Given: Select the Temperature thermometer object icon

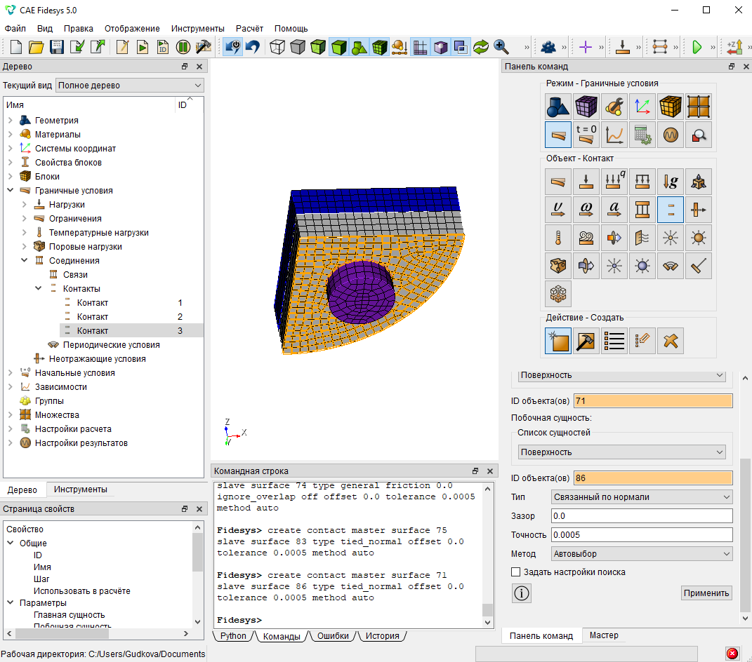Looking at the screenshot, I should pos(558,238).
